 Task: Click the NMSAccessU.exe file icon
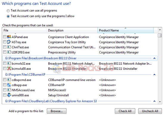9,90
